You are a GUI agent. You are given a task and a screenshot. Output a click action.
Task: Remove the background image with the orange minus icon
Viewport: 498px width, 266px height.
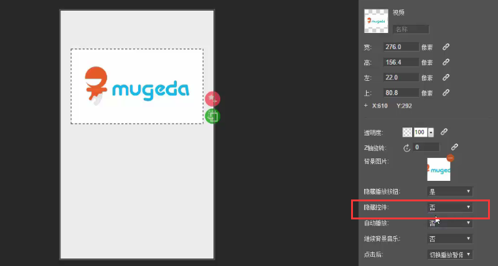pos(450,158)
